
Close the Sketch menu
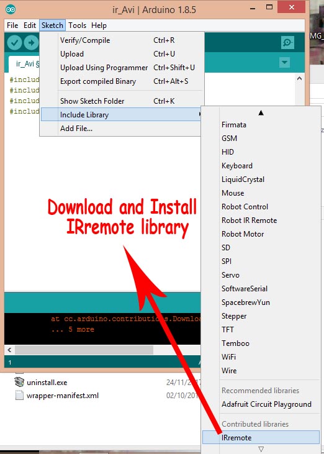click(x=52, y=25)
